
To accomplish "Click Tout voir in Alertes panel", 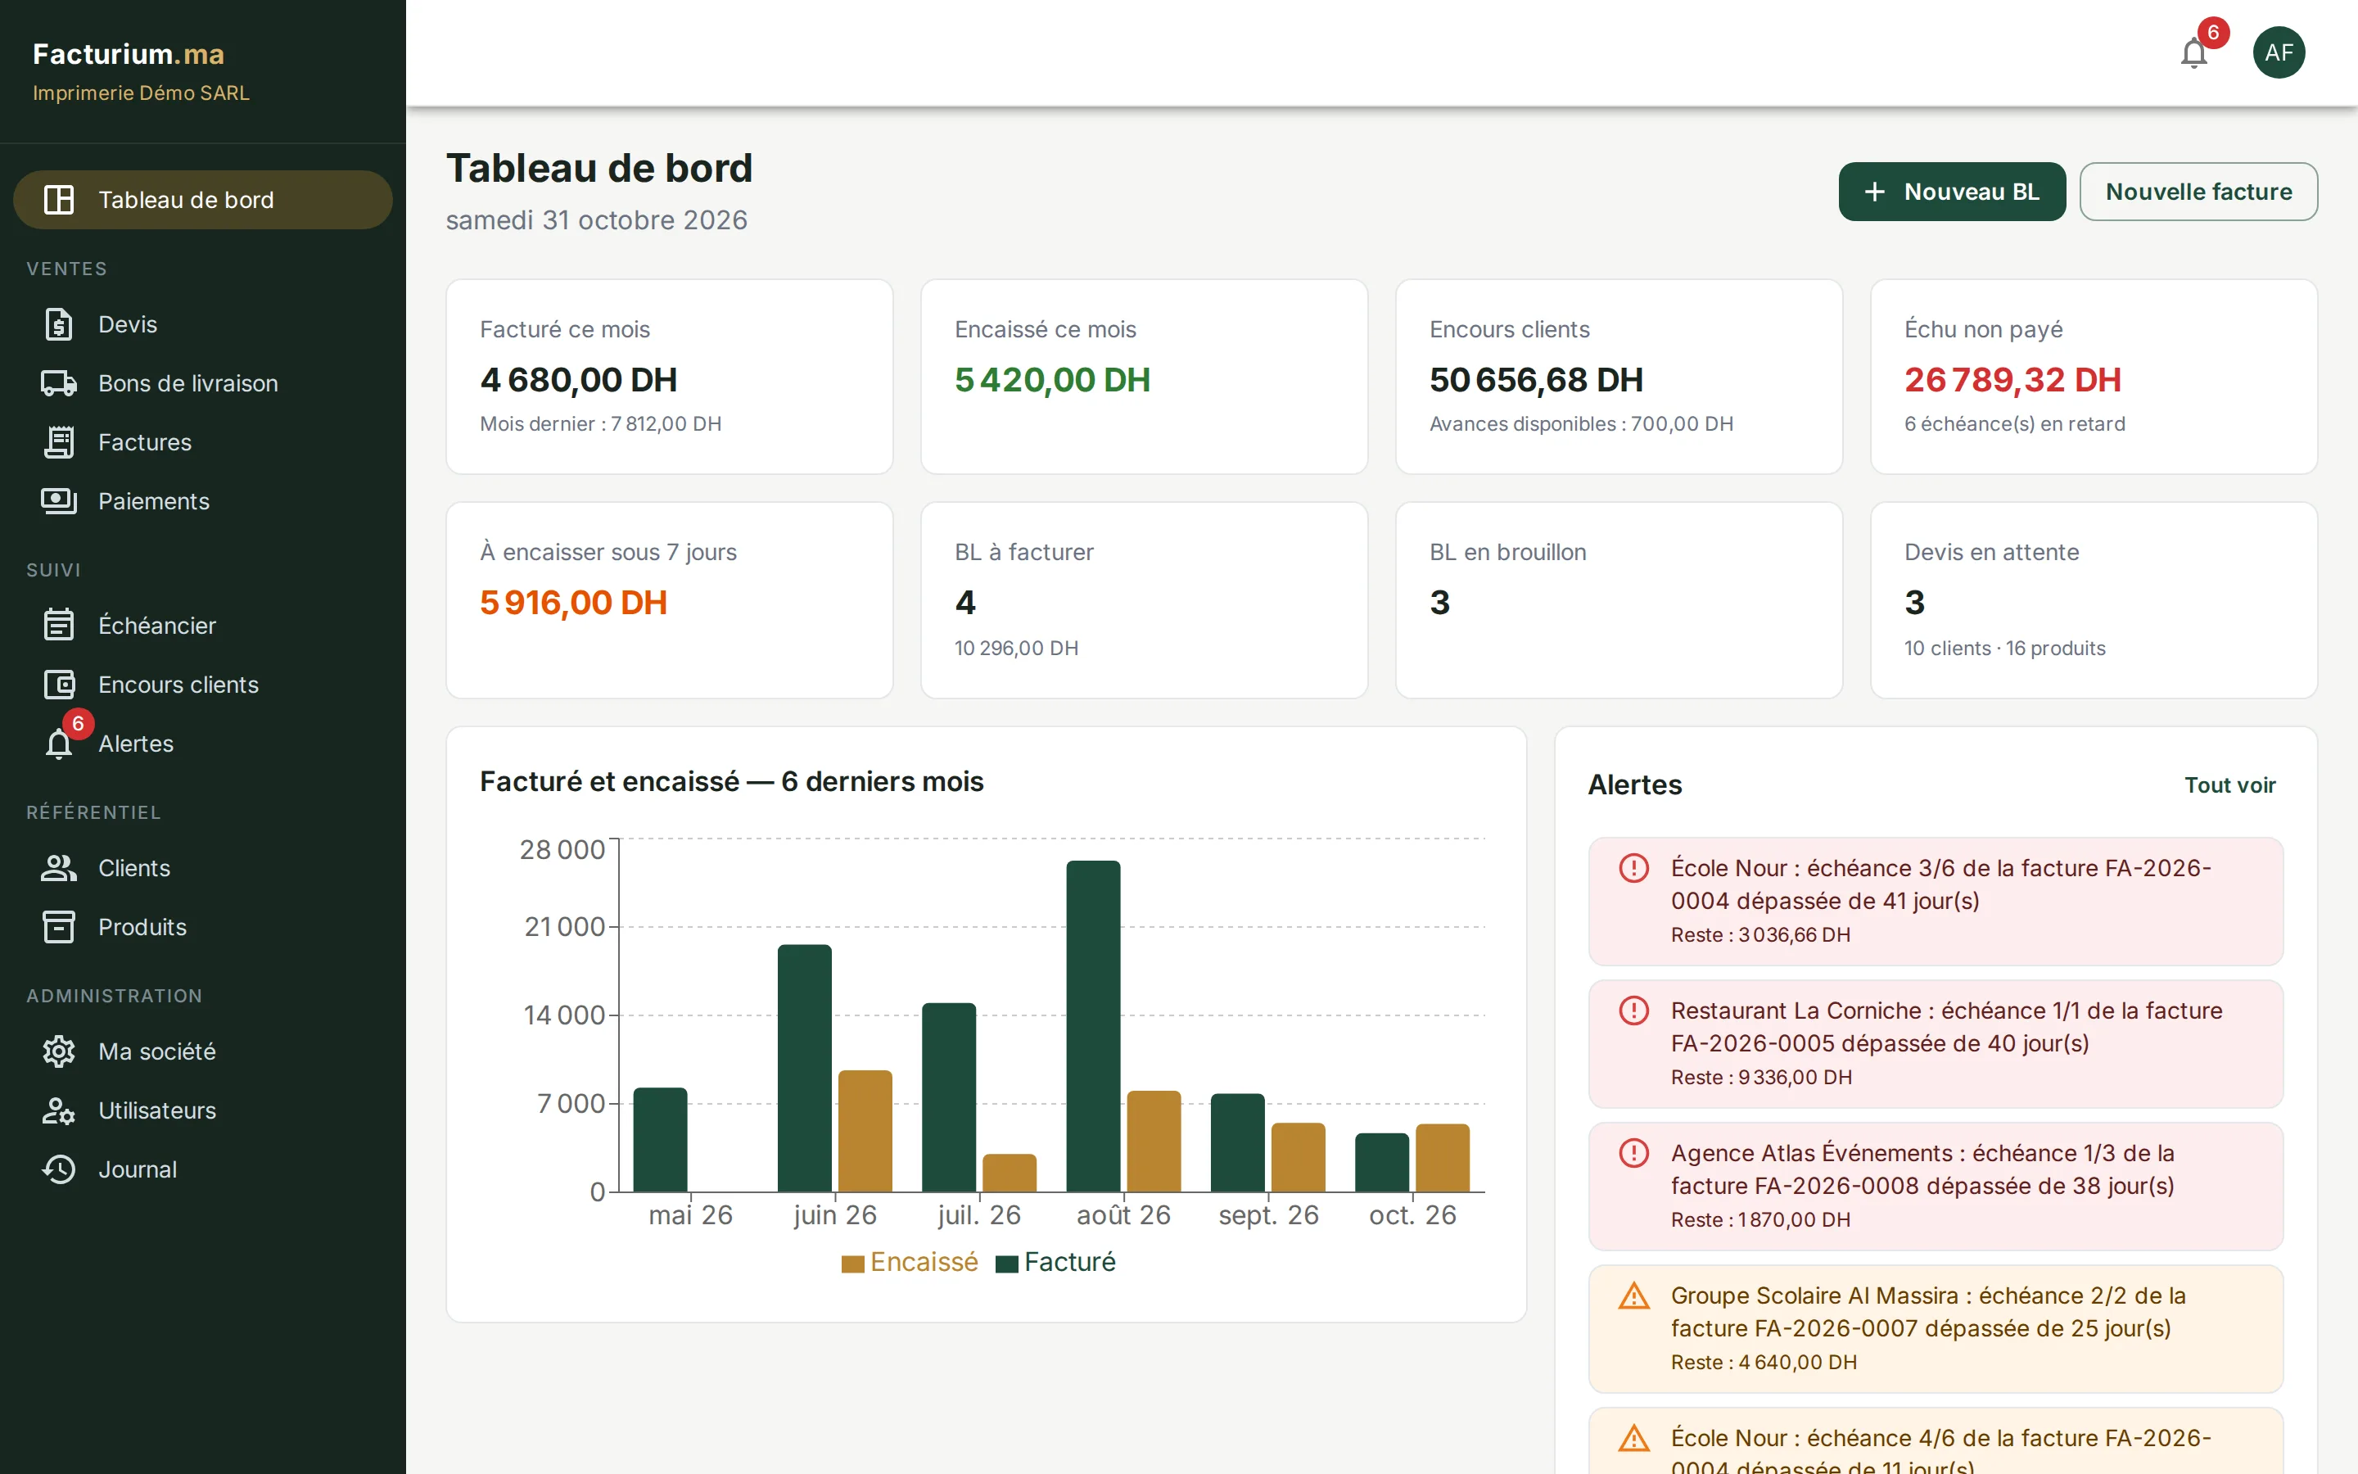I will pos(2229,784).
